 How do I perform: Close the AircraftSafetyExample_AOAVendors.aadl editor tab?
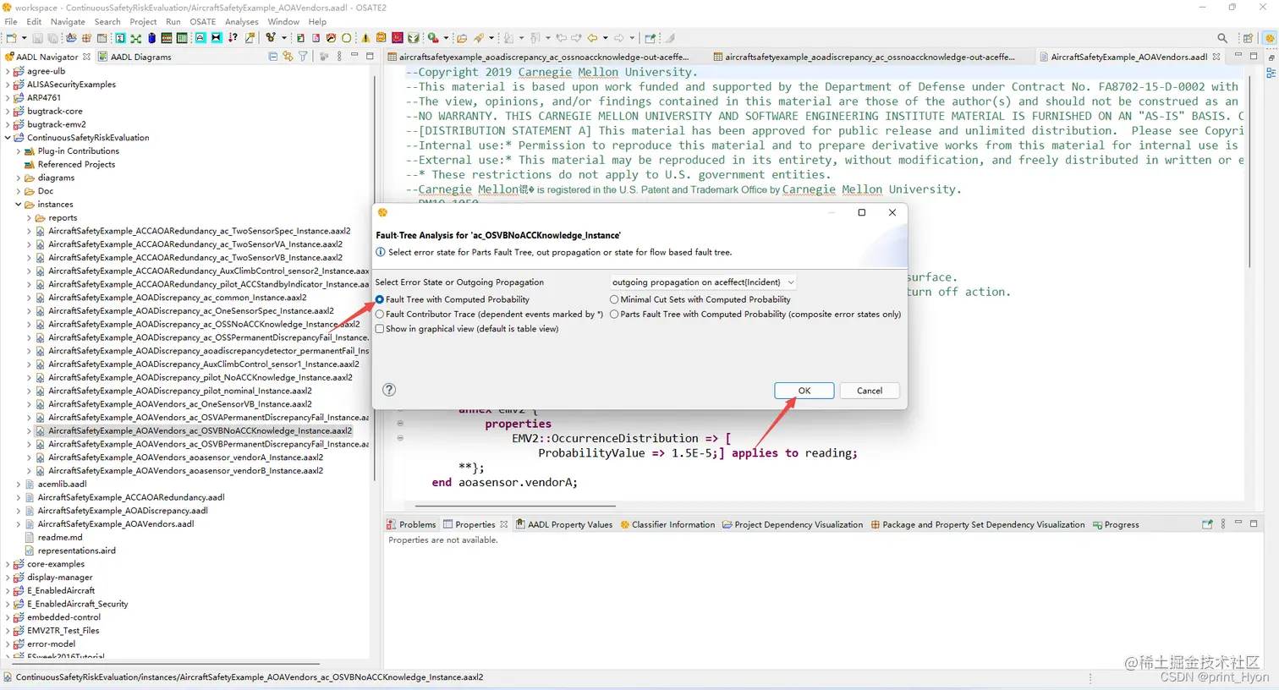coord(1216,57)
